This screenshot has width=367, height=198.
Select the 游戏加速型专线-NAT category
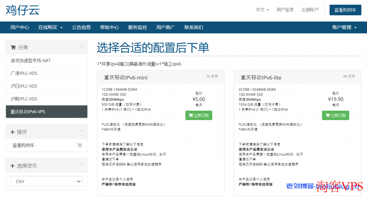[x=47, y=61]
